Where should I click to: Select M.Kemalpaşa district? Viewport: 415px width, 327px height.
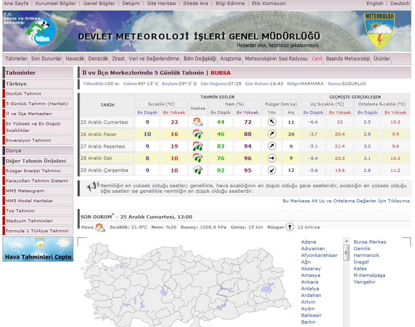(x=369, y=275)
